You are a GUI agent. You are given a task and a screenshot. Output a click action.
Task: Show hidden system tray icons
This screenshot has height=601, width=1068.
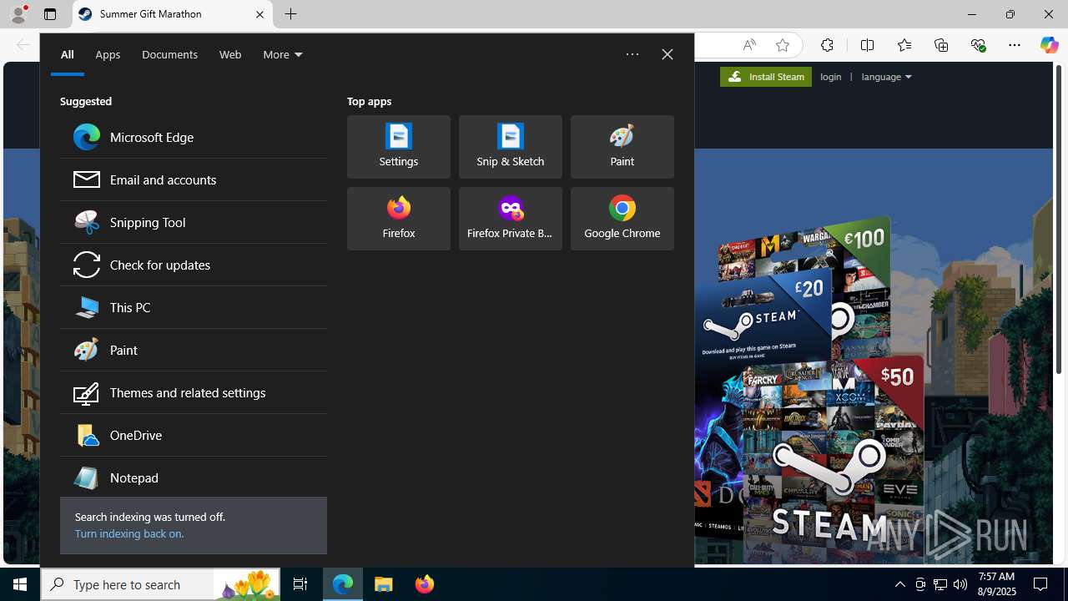899,584
